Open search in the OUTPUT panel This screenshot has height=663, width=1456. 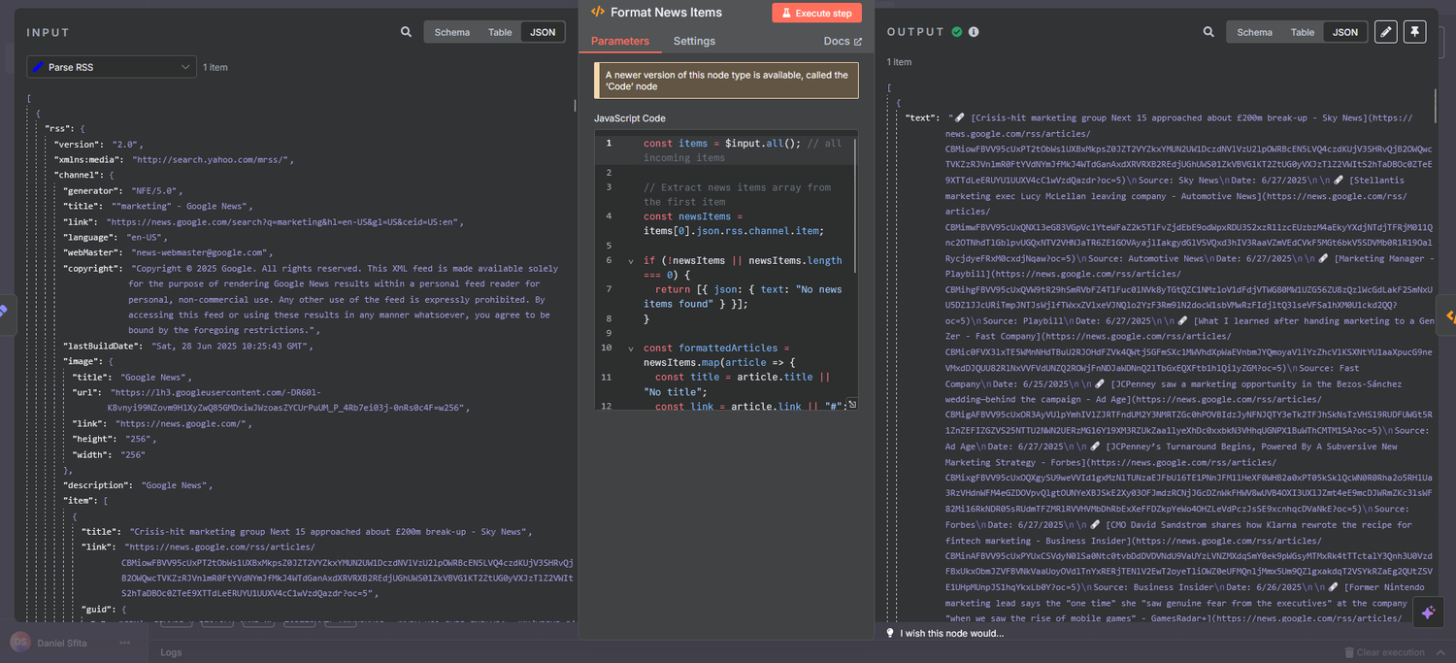pyautogui.click(x=1208, y=31)
